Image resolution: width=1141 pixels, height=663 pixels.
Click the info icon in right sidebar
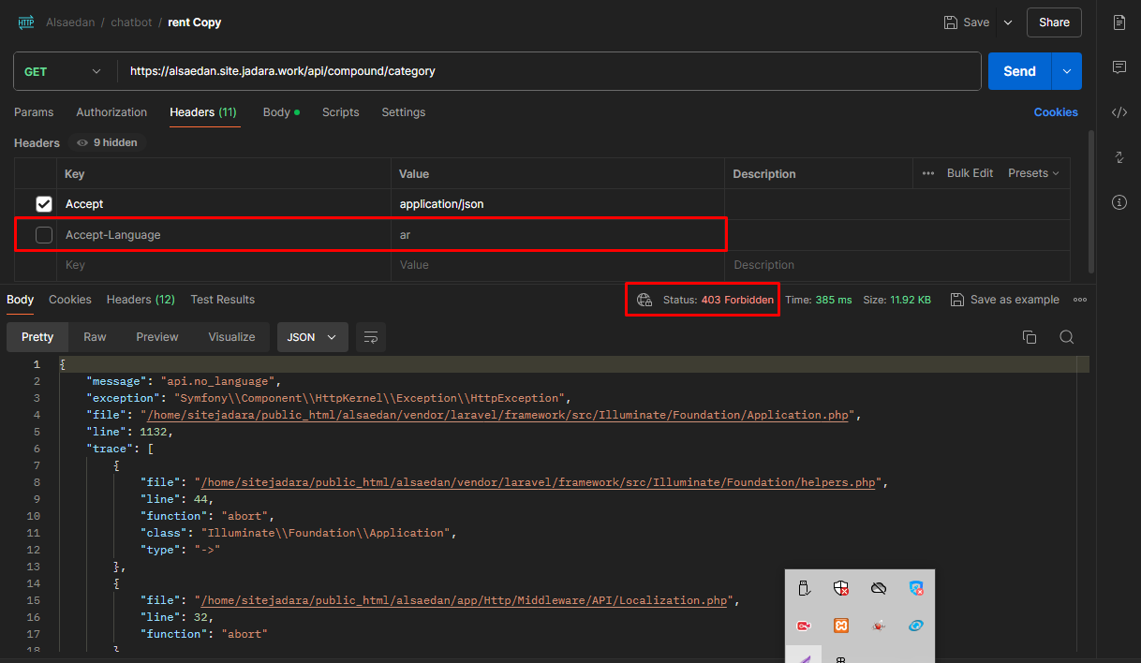click(x=1119, y=202)
